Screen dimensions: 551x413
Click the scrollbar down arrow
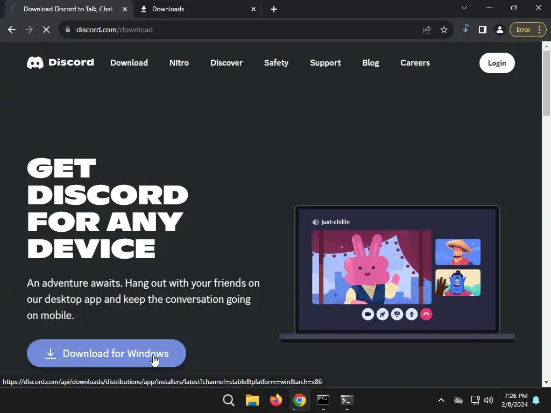[x=546, y=382]
